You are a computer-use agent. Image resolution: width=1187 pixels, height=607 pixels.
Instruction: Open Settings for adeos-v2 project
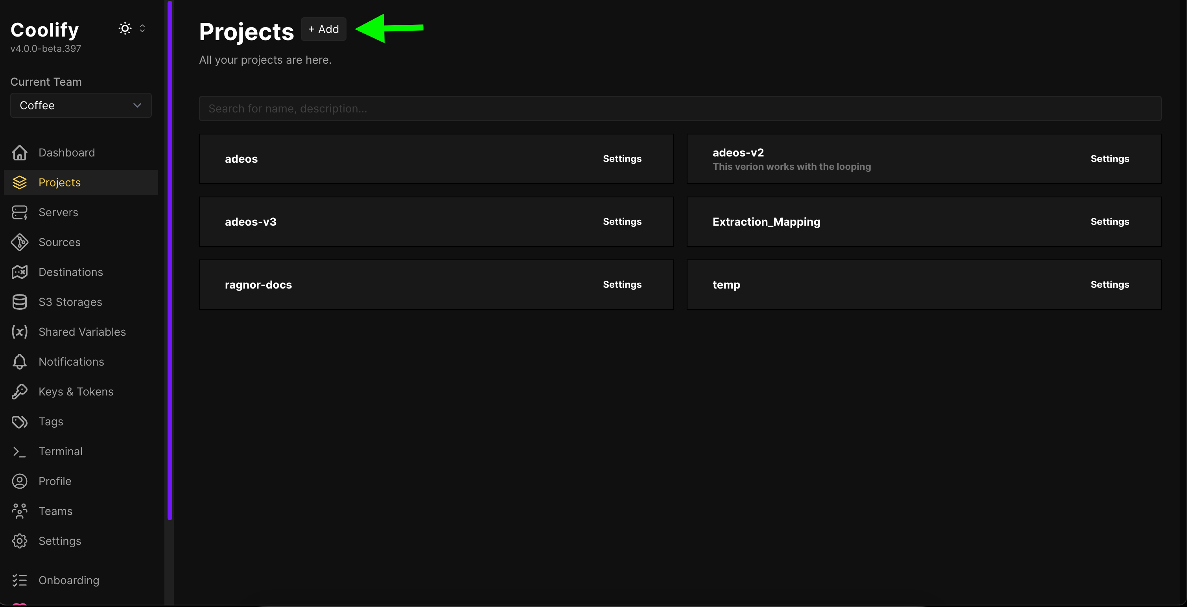tap(1110, 159)
